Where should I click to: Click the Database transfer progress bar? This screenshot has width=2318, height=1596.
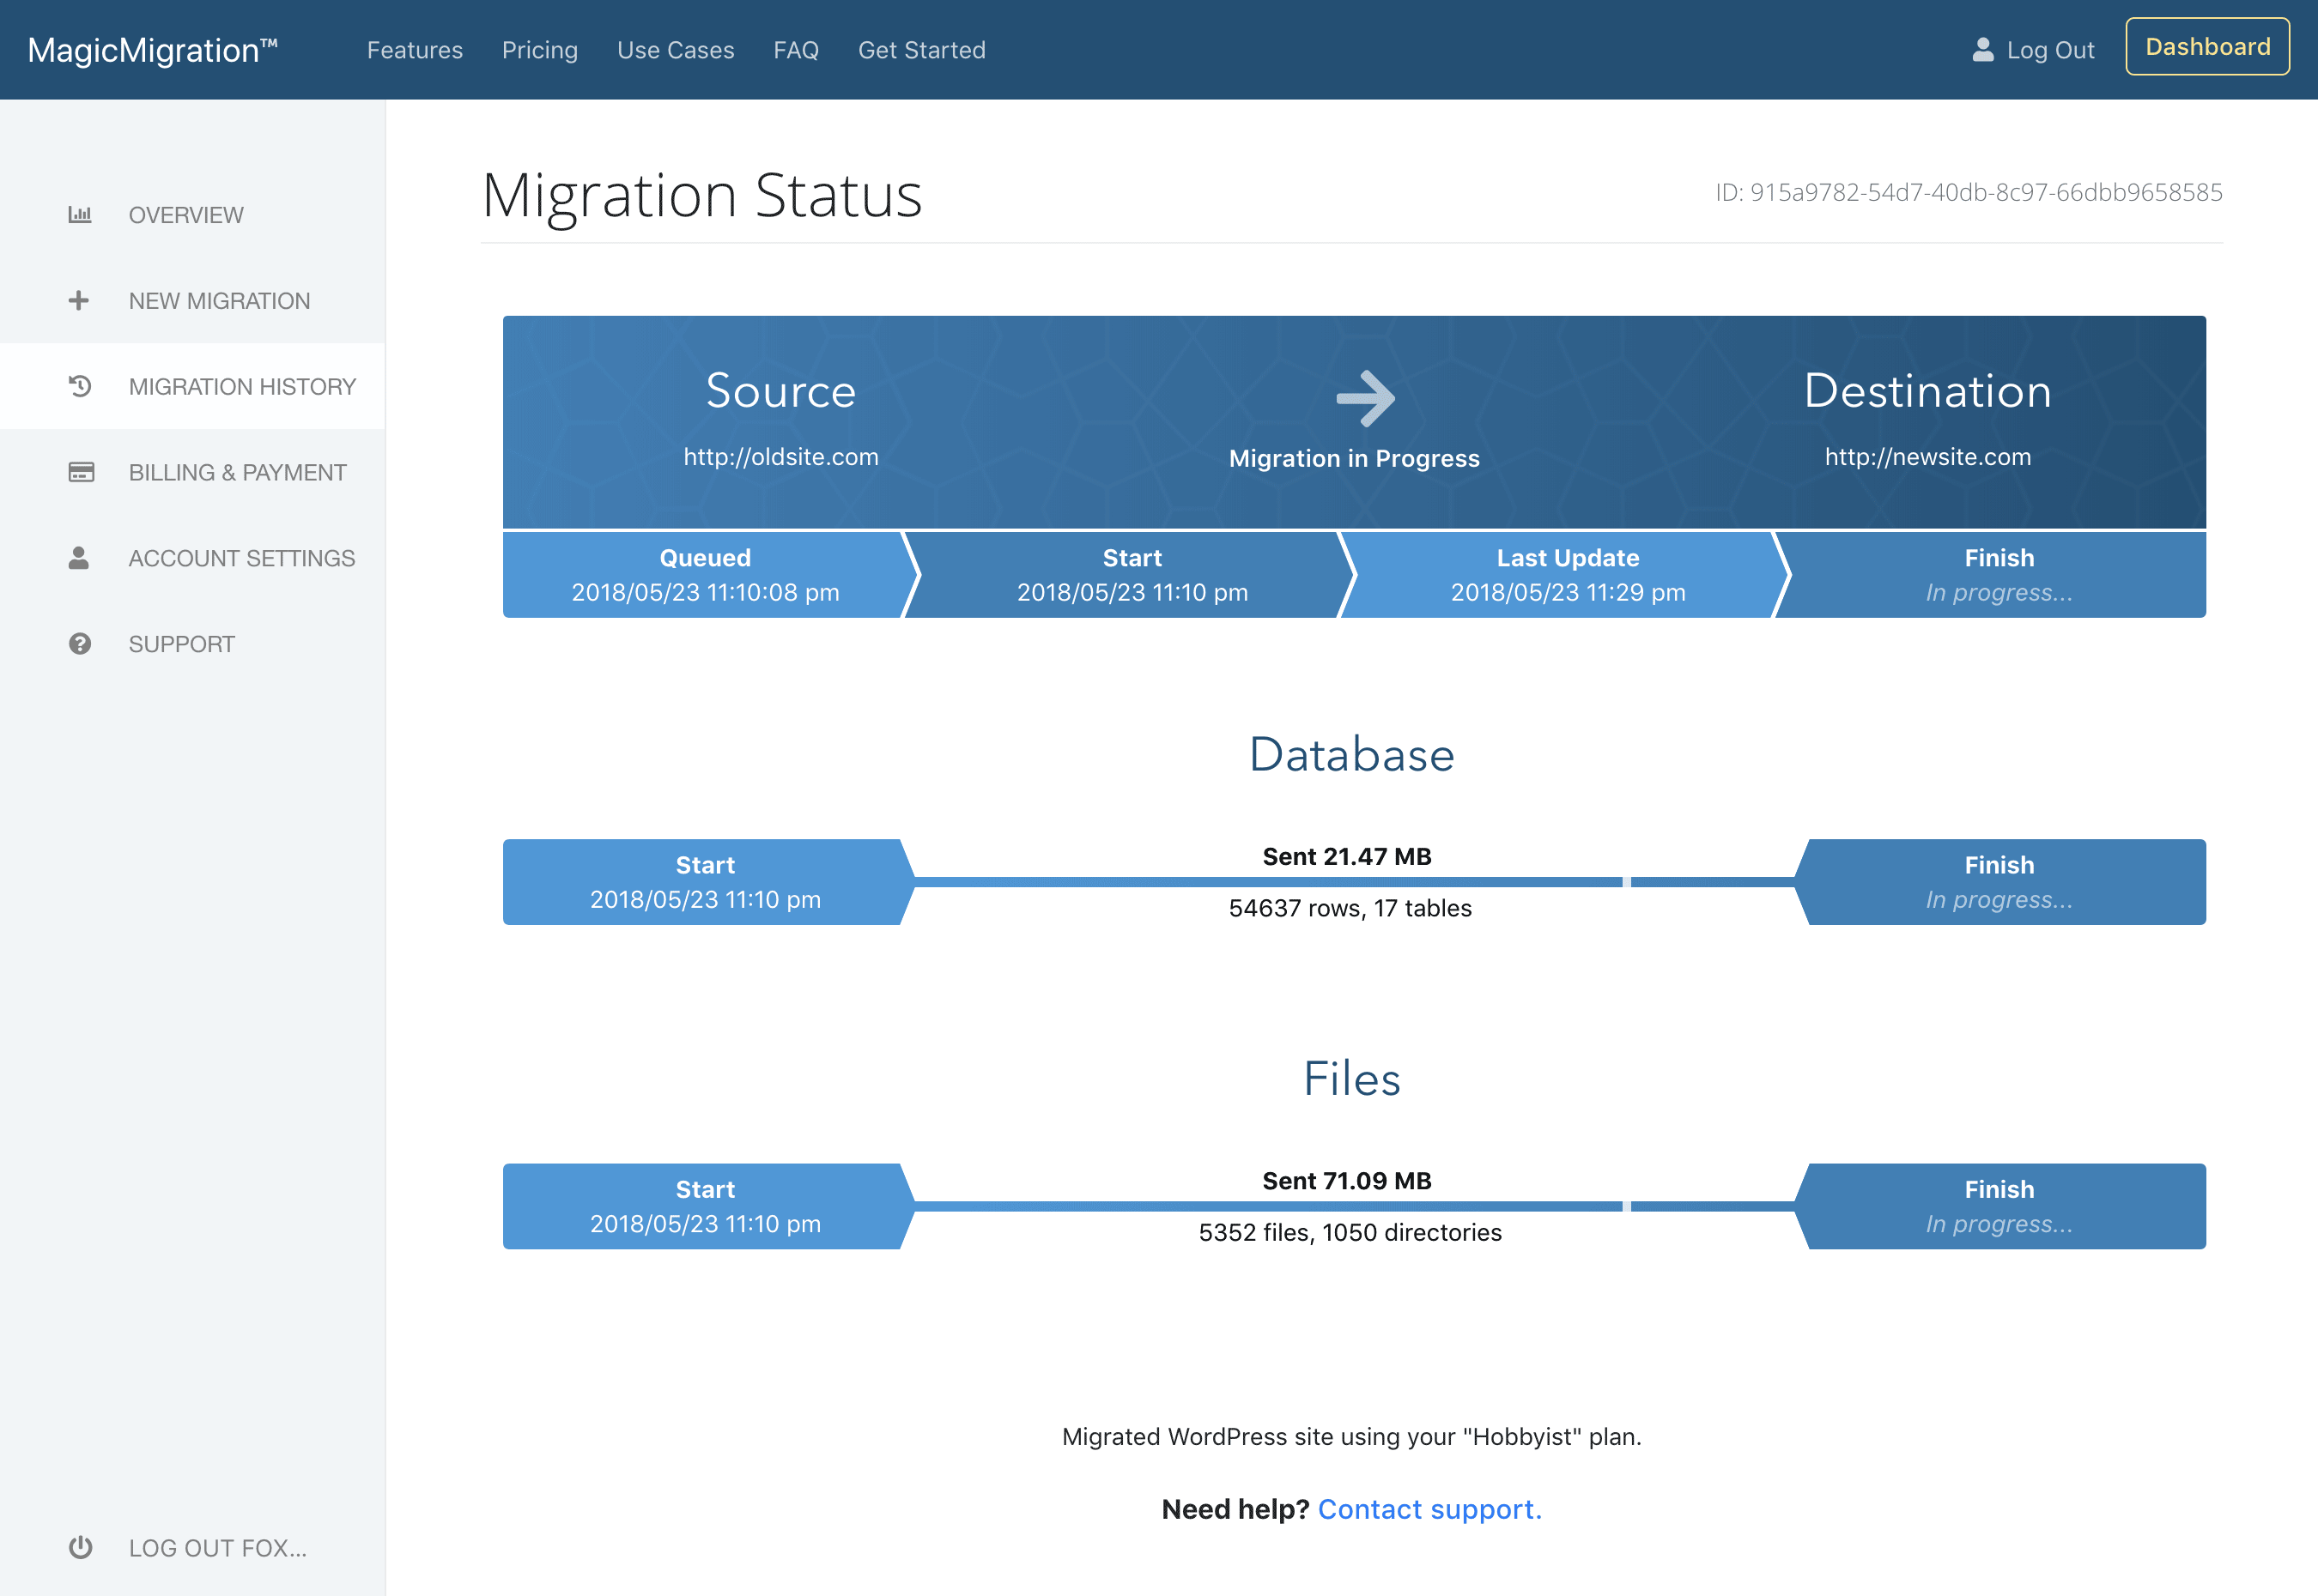1355,882
